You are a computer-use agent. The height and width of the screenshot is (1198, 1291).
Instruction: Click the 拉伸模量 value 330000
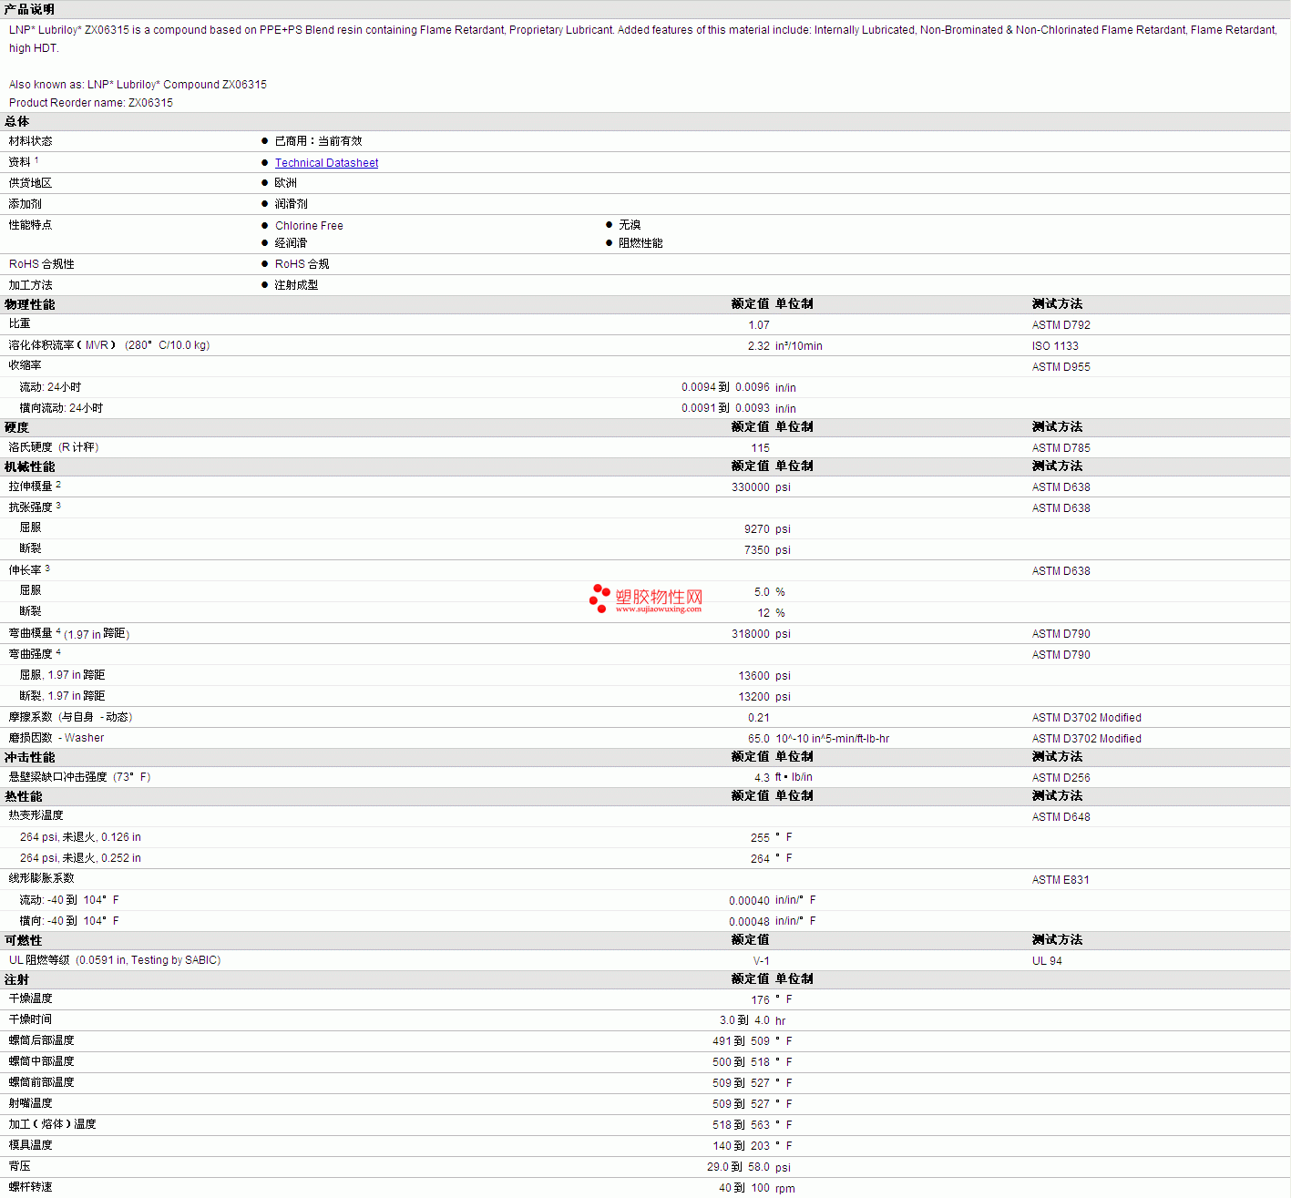pos(751,487)
